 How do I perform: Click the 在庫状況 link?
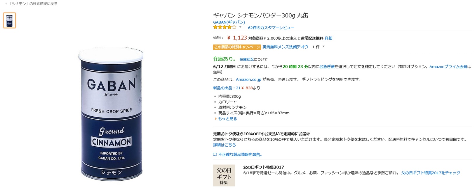point(247,59)
